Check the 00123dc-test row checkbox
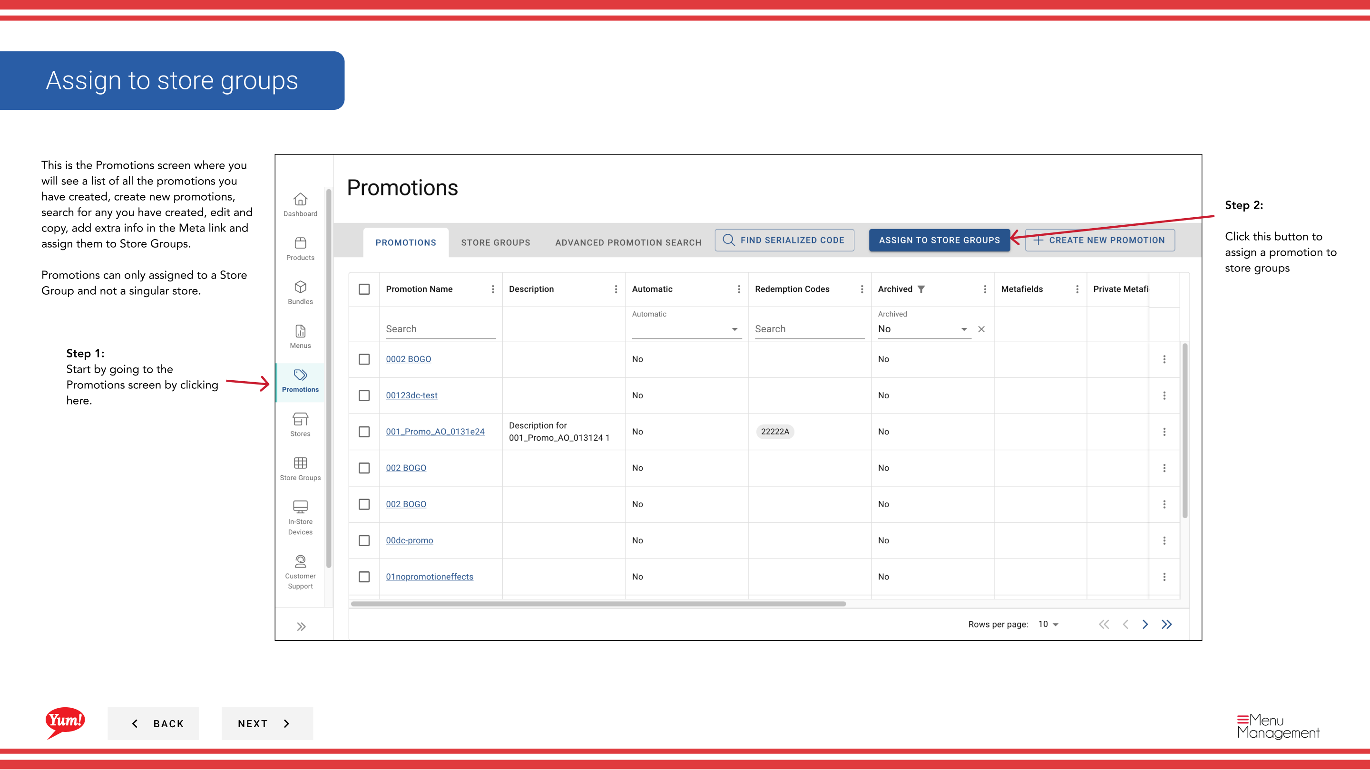This screenshot has height=770, width=1370. tap(364, 395)
